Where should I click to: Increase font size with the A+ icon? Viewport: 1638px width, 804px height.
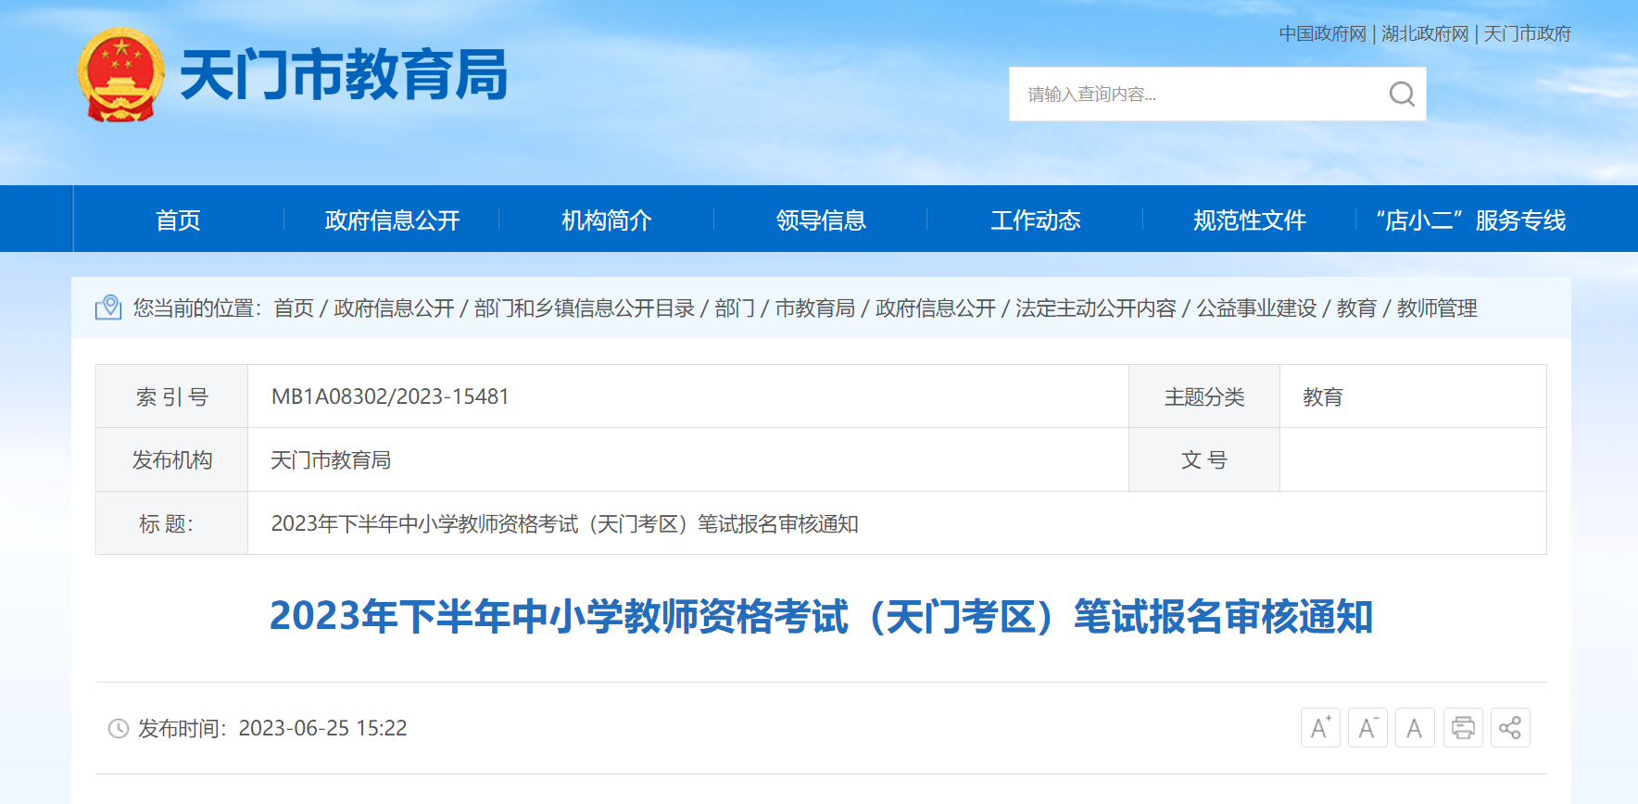(1320, 727)
